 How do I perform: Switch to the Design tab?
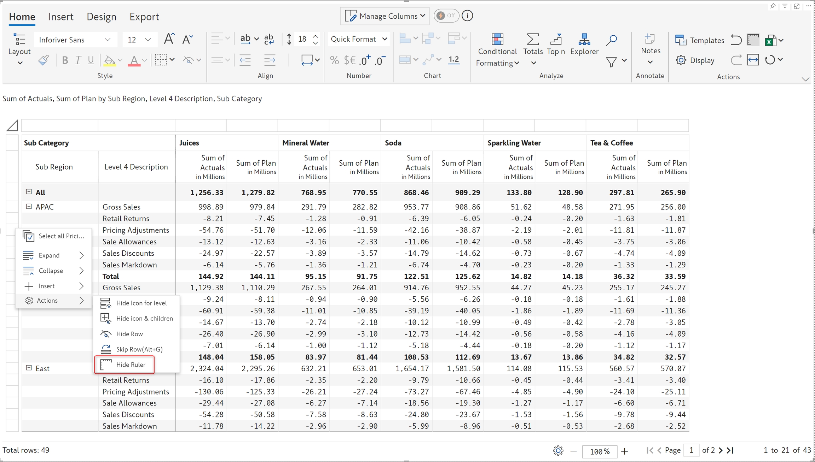101,17
